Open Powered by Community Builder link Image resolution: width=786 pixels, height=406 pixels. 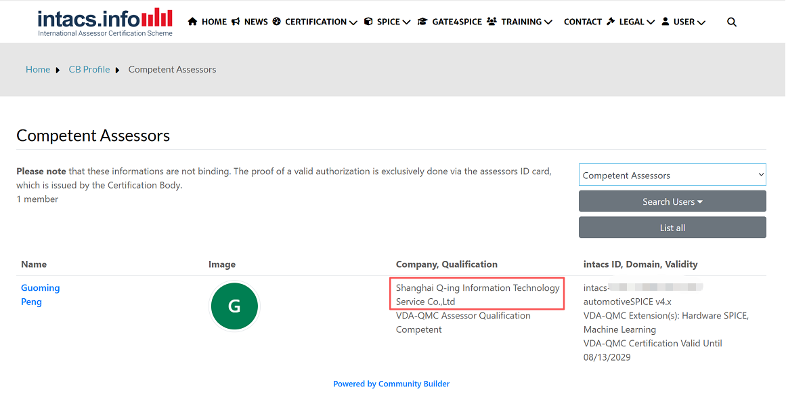(391, 384)
